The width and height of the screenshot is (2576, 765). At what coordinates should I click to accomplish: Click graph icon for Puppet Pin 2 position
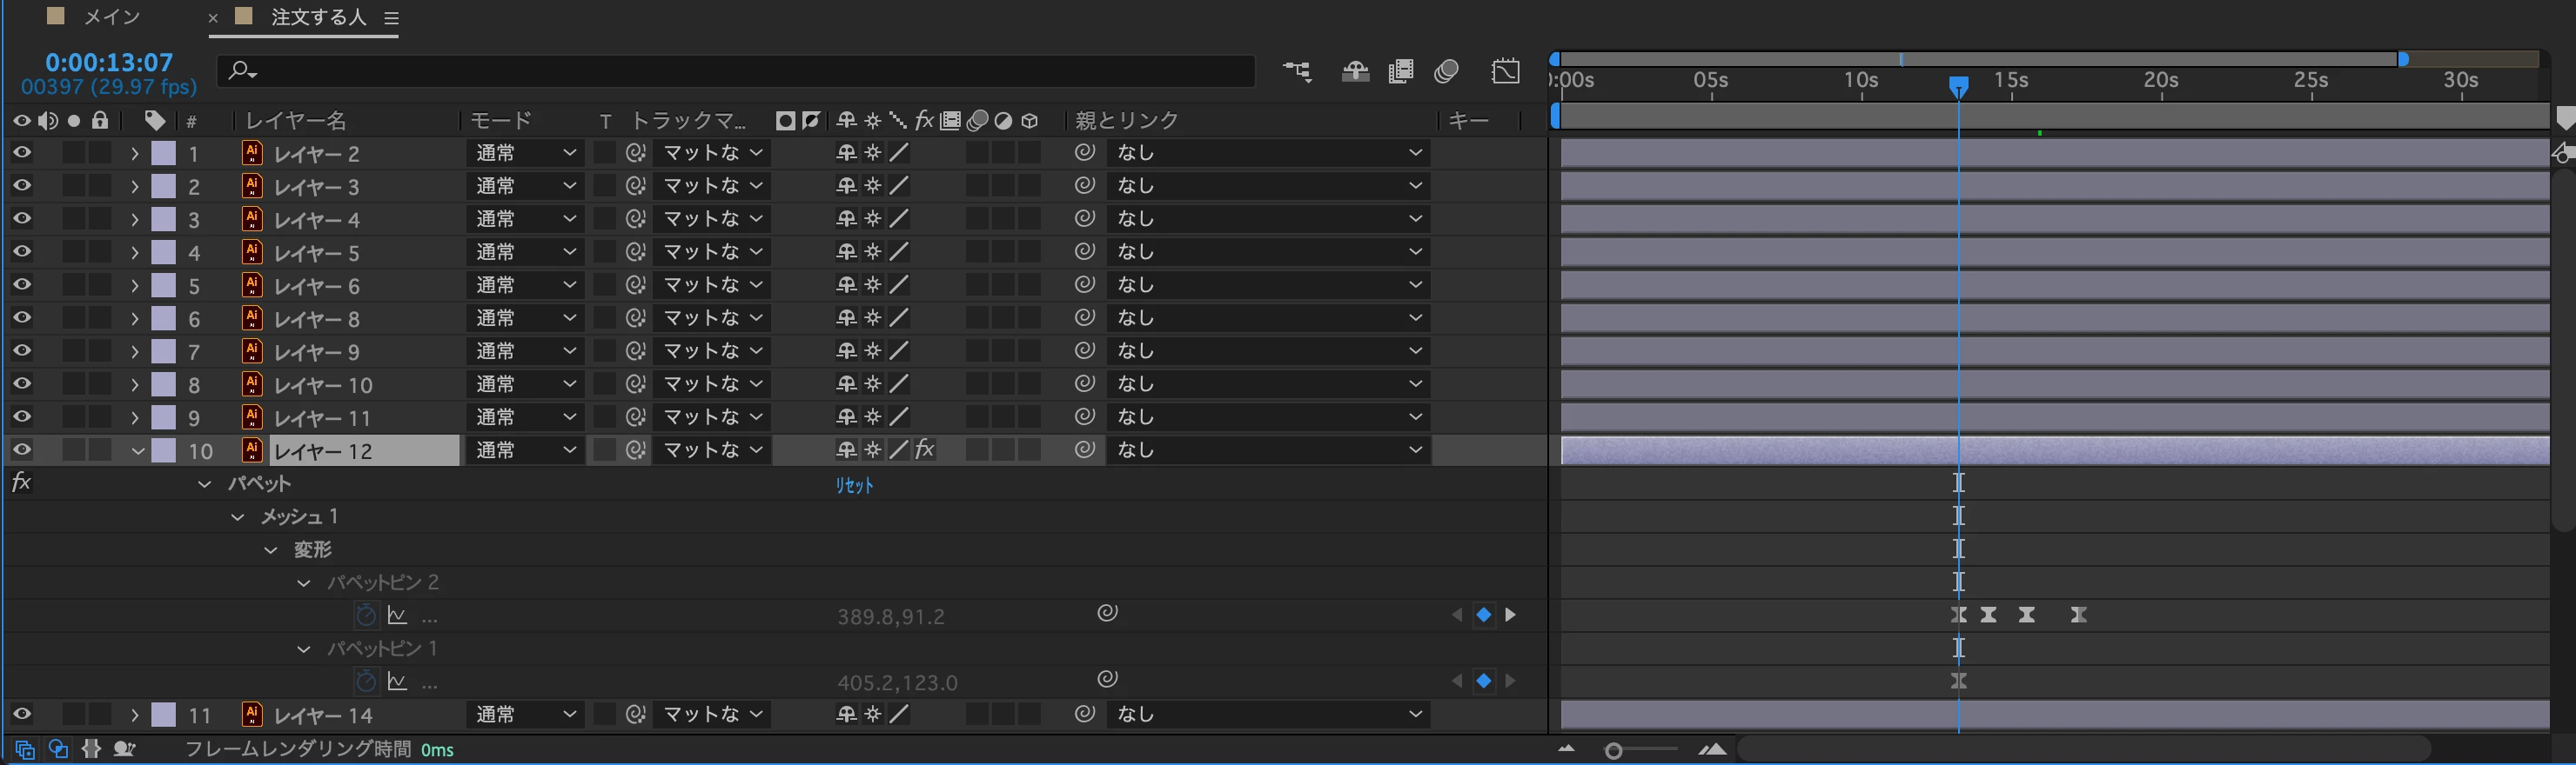(x=397, y=615)
